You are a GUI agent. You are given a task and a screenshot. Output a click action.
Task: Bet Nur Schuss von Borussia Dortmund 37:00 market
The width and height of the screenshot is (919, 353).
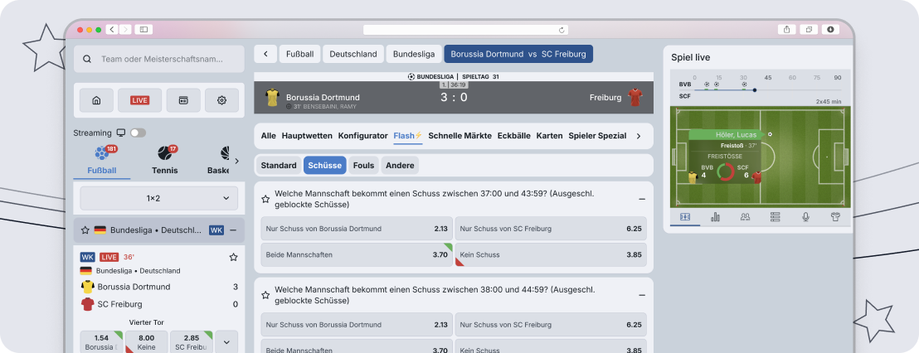[x=357, y=229]
